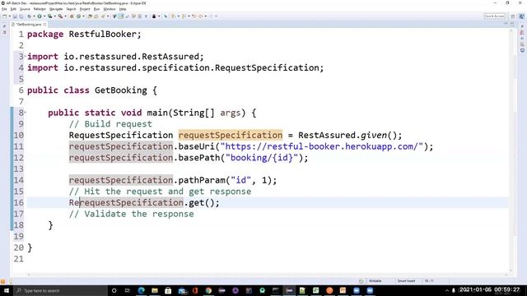Expand the New file dropdown arrow
Screen dimensions: 527x296
(x=9, y=16)
